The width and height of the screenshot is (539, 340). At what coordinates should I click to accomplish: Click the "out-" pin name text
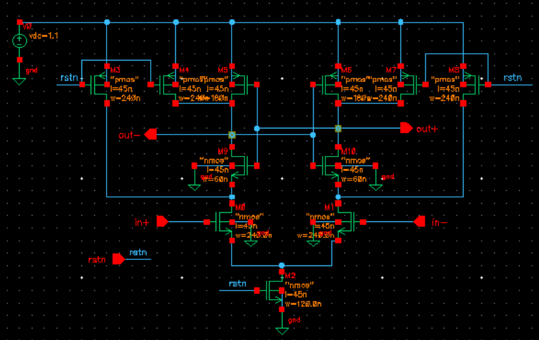tap(129, 135)
